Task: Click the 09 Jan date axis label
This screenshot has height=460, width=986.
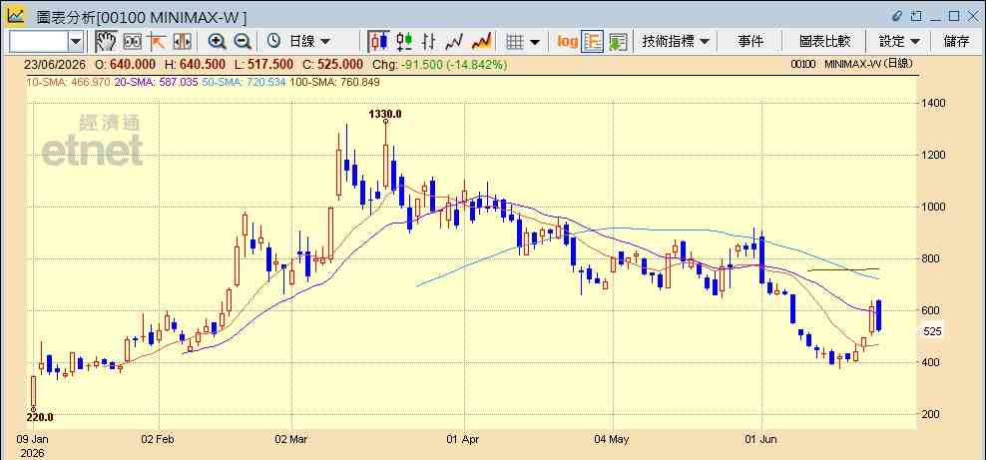Action: point(32,439)
